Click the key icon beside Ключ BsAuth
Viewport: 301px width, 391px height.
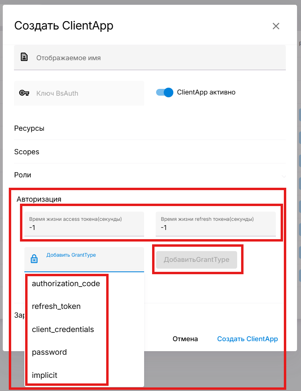[24, 93]
